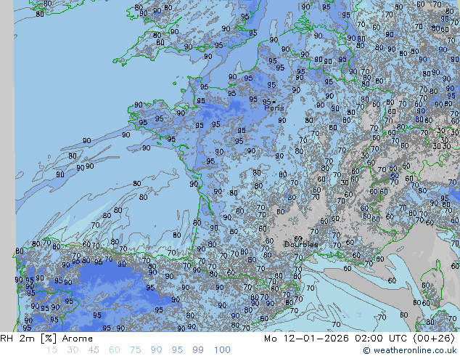Viewport: 460px width, 356px height.
Task: Click the 'RH 2m [%] Arome' title
Action: coord(46,339)
